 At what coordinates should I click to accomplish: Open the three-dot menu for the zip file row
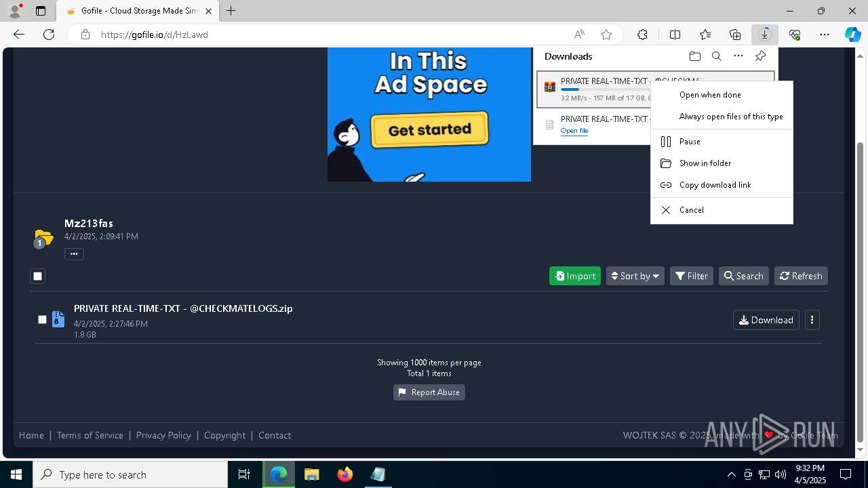tap(812, 320)
